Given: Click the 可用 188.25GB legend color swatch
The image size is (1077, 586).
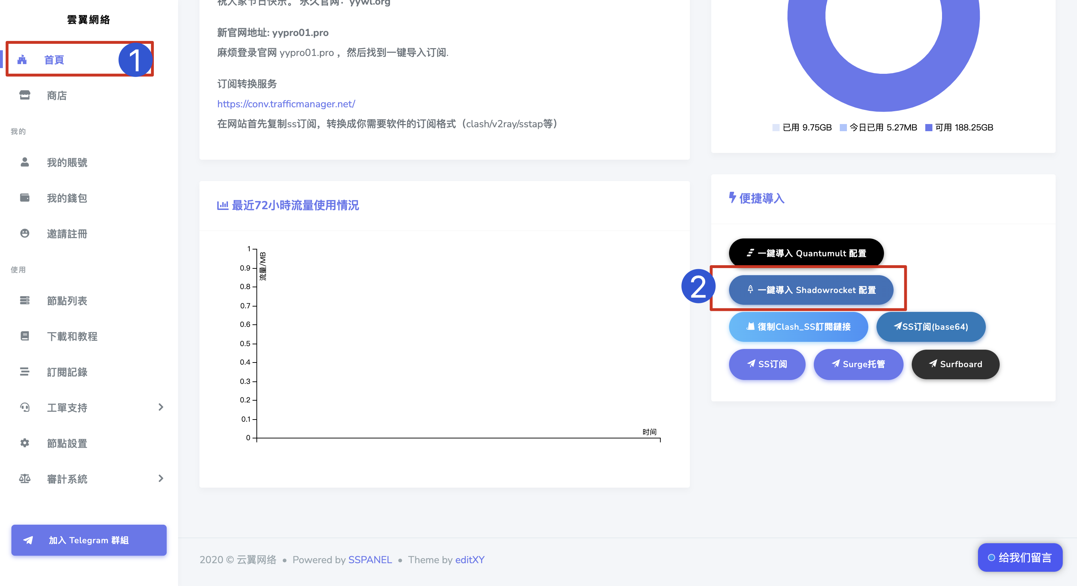Looking at the screenshot, I should click(x=928, y=127).
